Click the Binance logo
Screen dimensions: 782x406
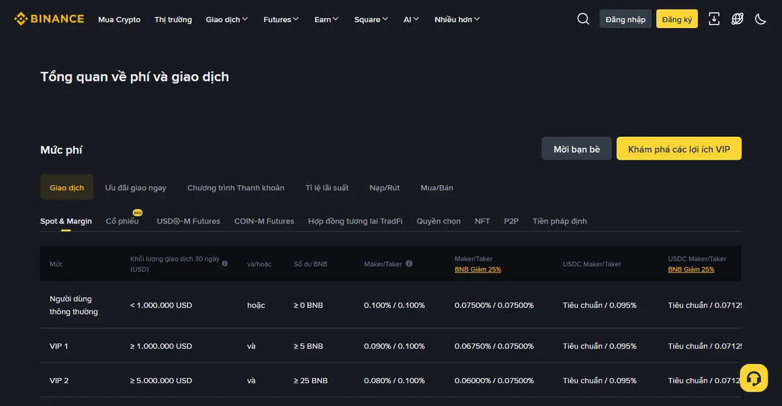[x=49, y=19]
